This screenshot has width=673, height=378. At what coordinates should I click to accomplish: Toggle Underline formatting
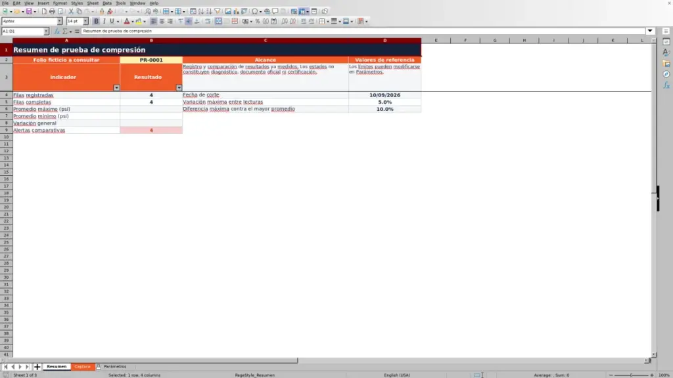[x=112, y=21]
